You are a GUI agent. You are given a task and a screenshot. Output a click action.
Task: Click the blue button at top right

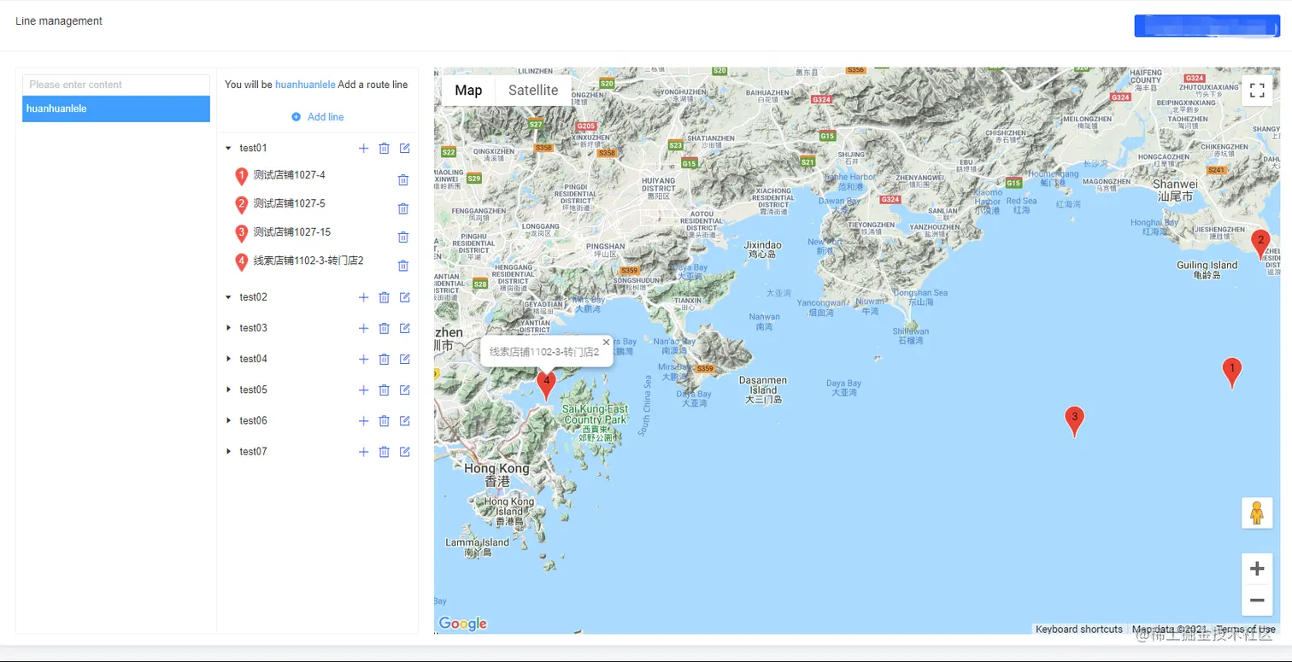coord(1207,26)
